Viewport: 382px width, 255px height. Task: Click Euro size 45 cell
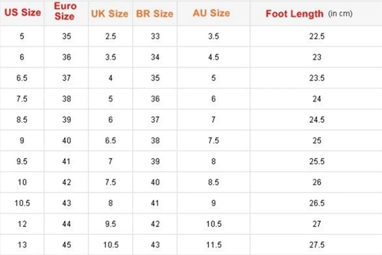pyautogui.click(x=66, y=244)
